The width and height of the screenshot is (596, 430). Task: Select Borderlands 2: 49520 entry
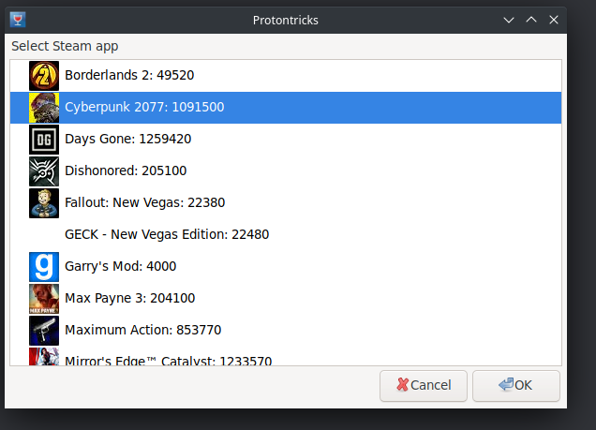129,75
